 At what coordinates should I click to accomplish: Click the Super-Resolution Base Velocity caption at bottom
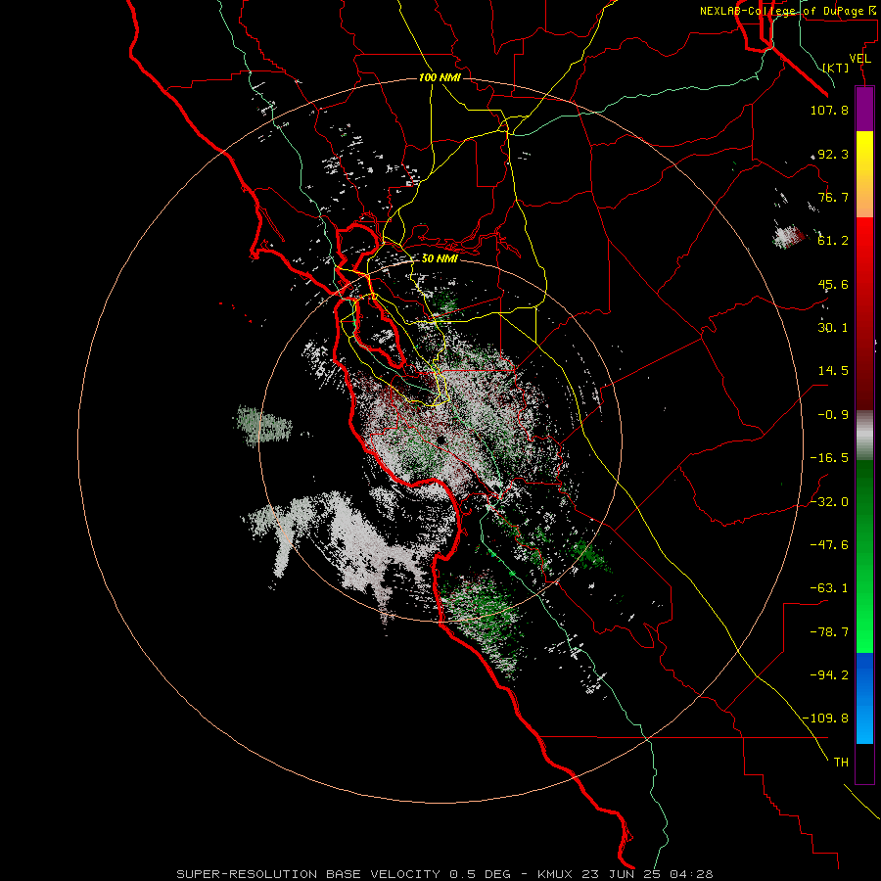[x=444, y=874]
